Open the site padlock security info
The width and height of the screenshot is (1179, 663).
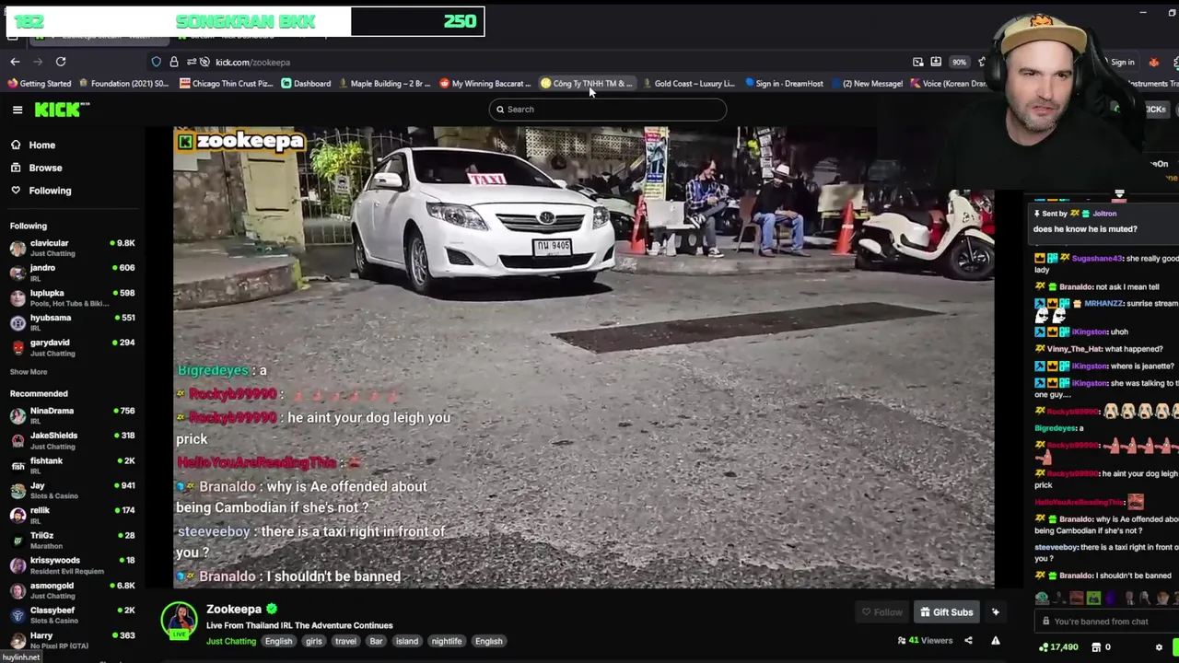coord(174,62)
